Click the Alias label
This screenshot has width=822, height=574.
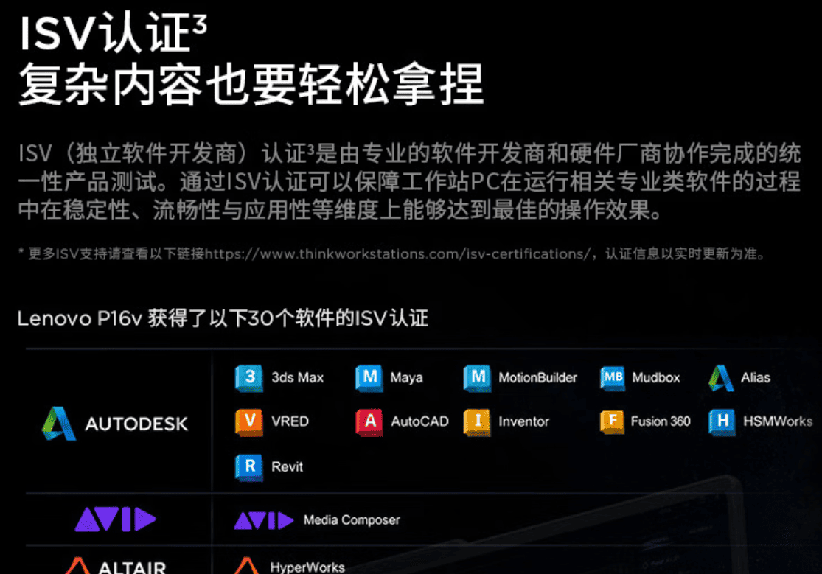756,378
